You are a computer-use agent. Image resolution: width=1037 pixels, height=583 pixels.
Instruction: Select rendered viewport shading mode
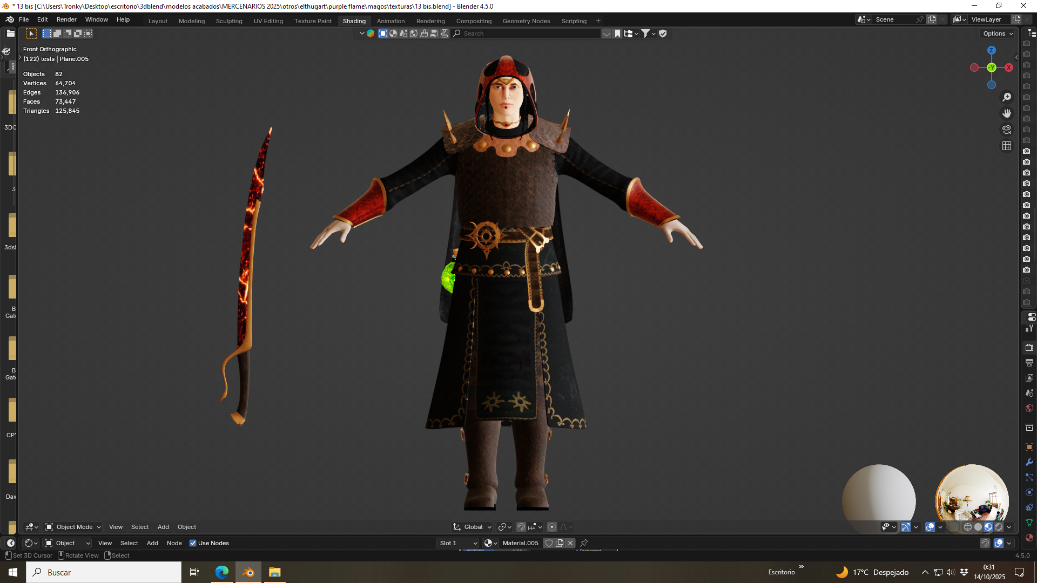click(999, 527)
